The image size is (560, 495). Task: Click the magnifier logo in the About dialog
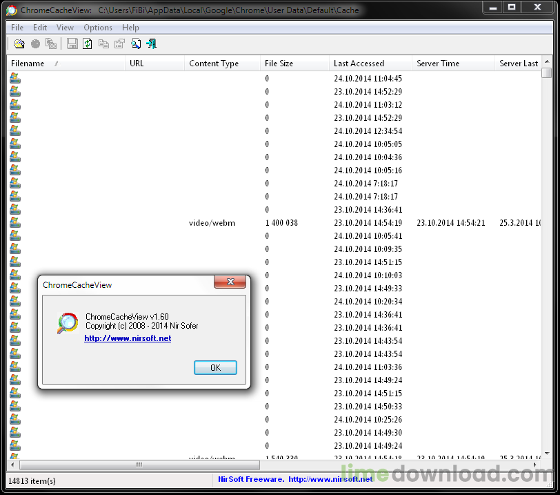67,323
